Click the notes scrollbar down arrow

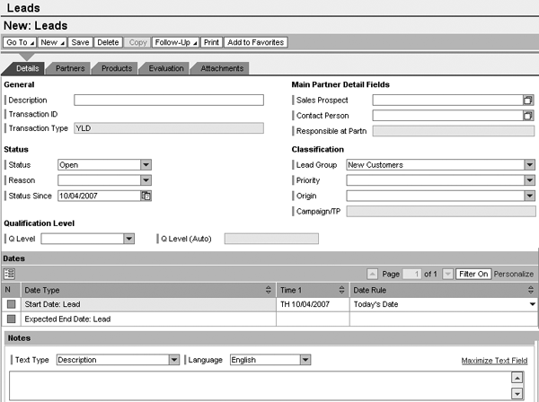517,394
